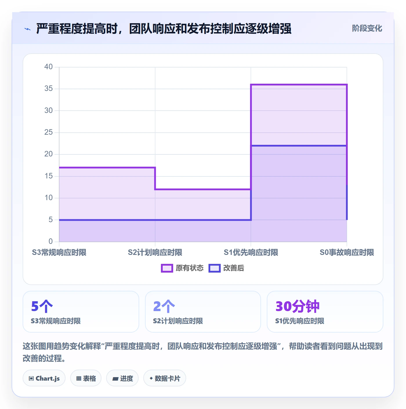Click the S2计划响应时限 x-axis label
This screenshot has width=406, height=409.
click(x=155, y=253)
